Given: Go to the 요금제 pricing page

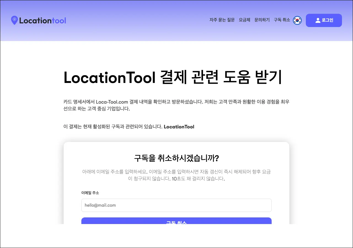Looking at the screenshot, I should click(244, 20).
